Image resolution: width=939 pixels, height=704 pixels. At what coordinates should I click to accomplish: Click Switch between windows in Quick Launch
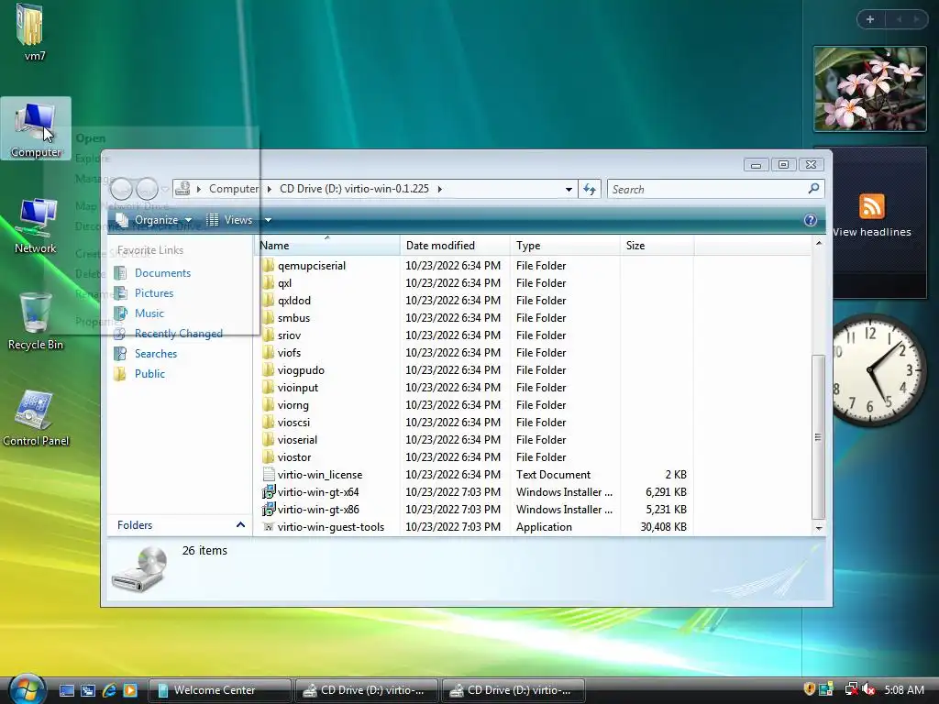tap(88, 690)
